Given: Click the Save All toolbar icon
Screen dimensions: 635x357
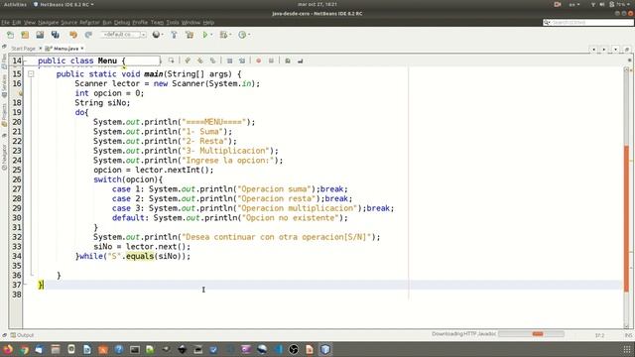Looking at the screenshot, I should tap(56, 36).
